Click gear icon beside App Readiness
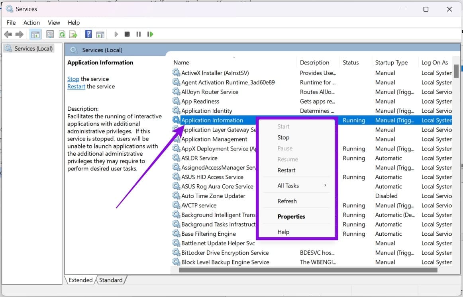This screenshot has height=297, width=463. click(x=176, y=101)
